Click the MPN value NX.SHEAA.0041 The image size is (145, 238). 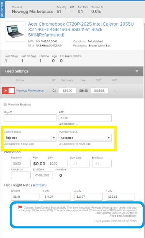click(x=47, y=41)
